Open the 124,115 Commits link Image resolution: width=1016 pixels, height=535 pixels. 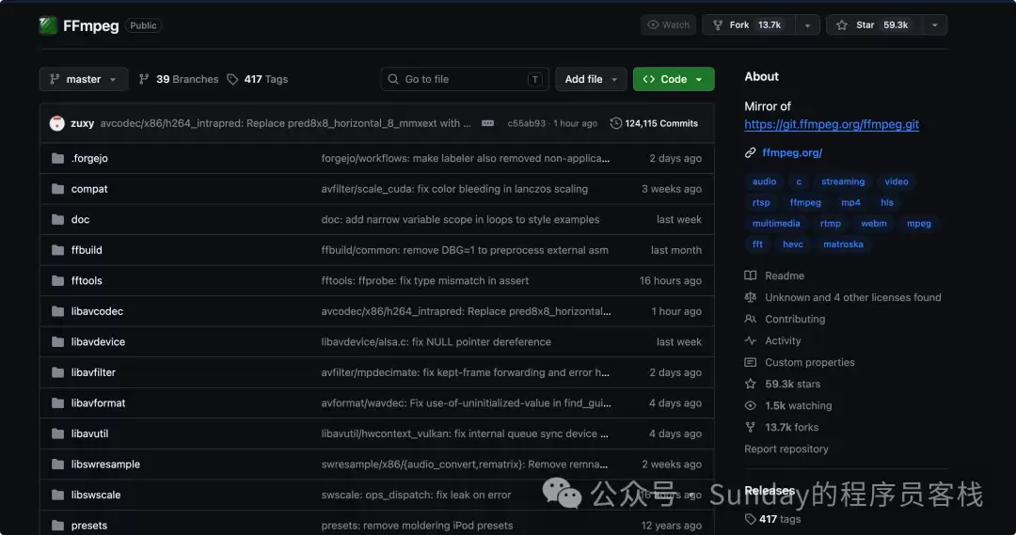coord(654,123)
